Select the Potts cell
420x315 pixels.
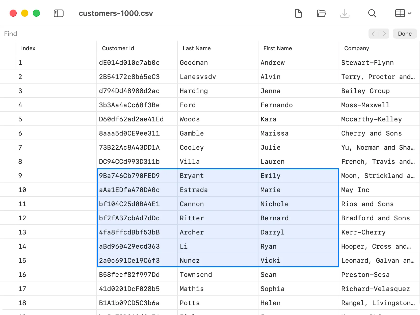[x=218, y=303]
